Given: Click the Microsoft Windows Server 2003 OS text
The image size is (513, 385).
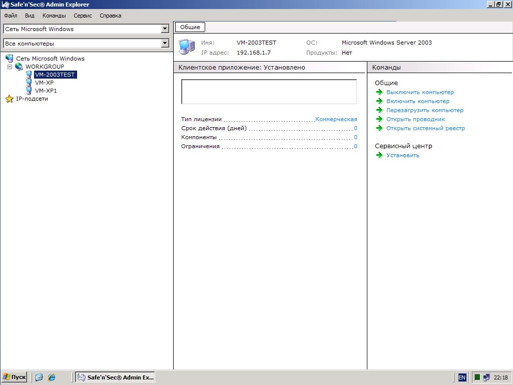Looking at the screenshot, I should pos(387,43).
